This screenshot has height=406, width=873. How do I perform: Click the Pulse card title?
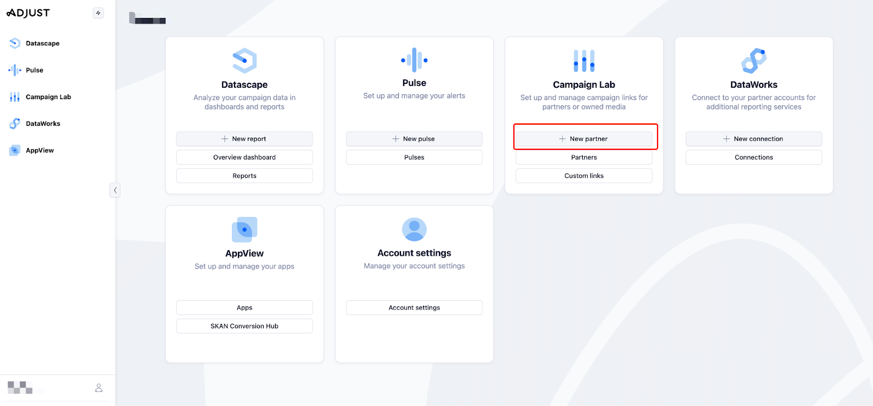point(414,83)
